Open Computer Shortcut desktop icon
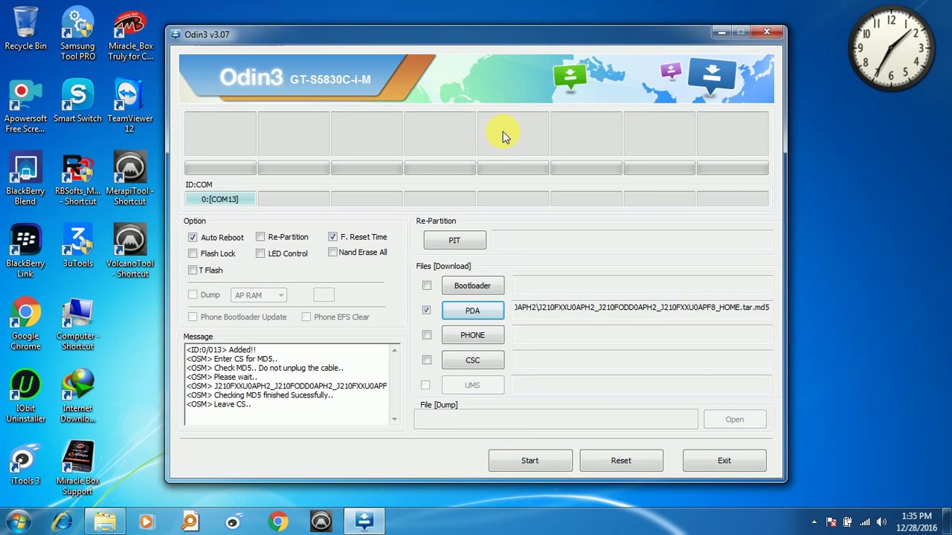 (x=77, y=324)
